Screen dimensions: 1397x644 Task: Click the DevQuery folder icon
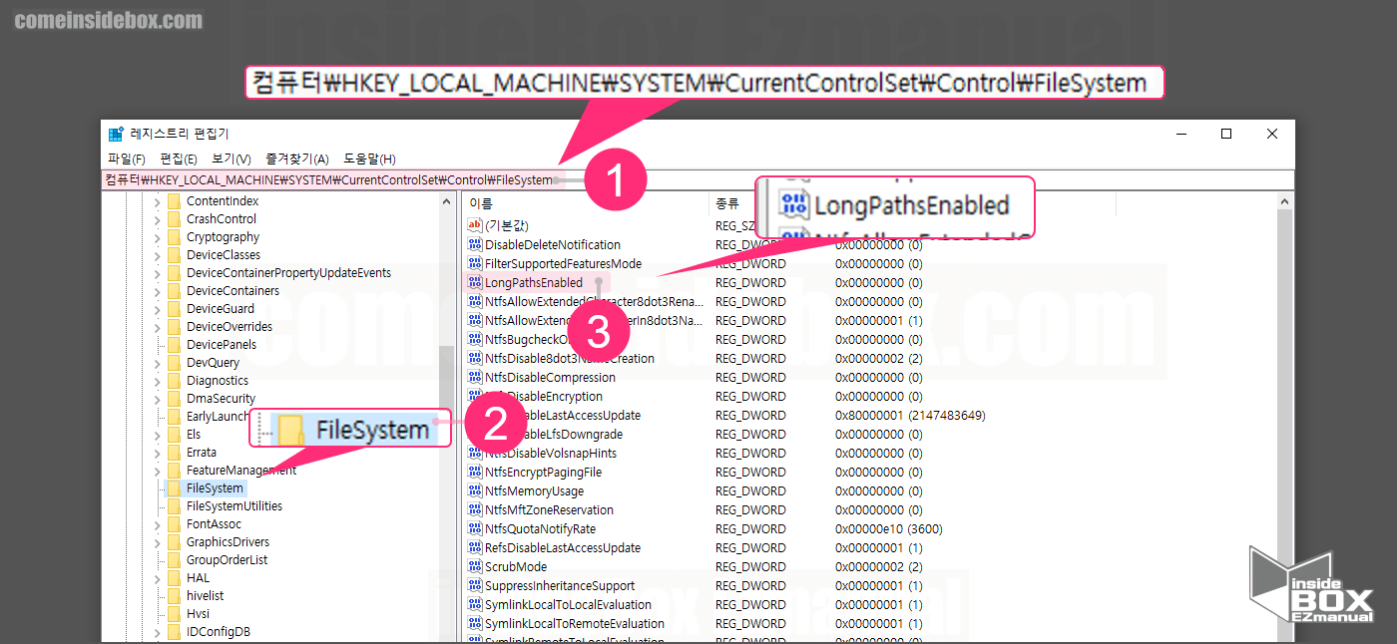(x=174, y=363)
